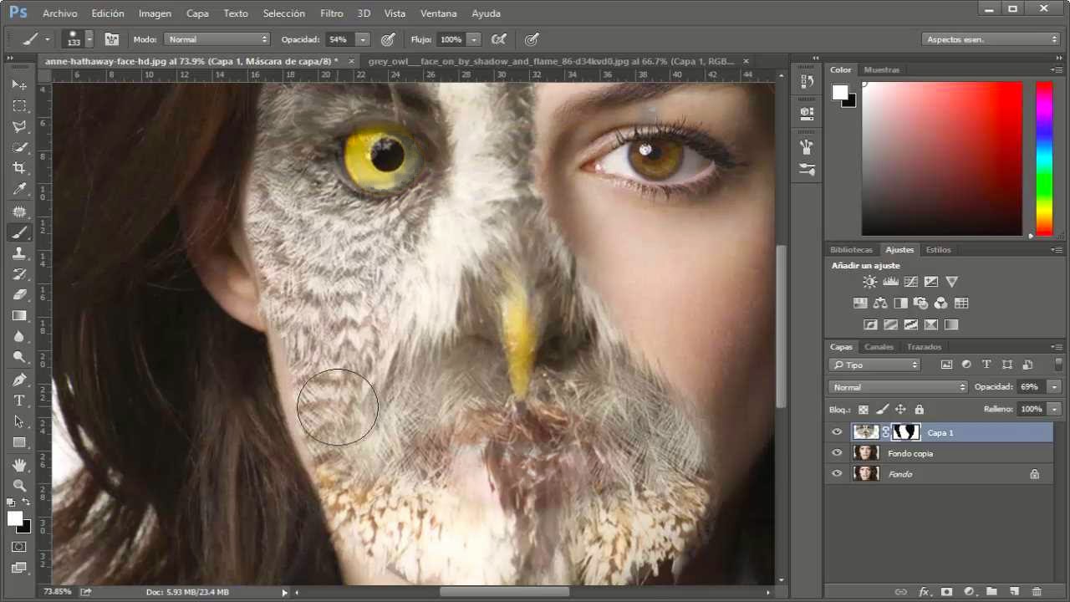1070x602 pixels.
Task: Select the Move tool
Action: click(x=19, y=84)
